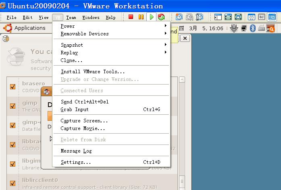Click the download dialog title icon
The image size is (281, 190).
tap(47, 92)
